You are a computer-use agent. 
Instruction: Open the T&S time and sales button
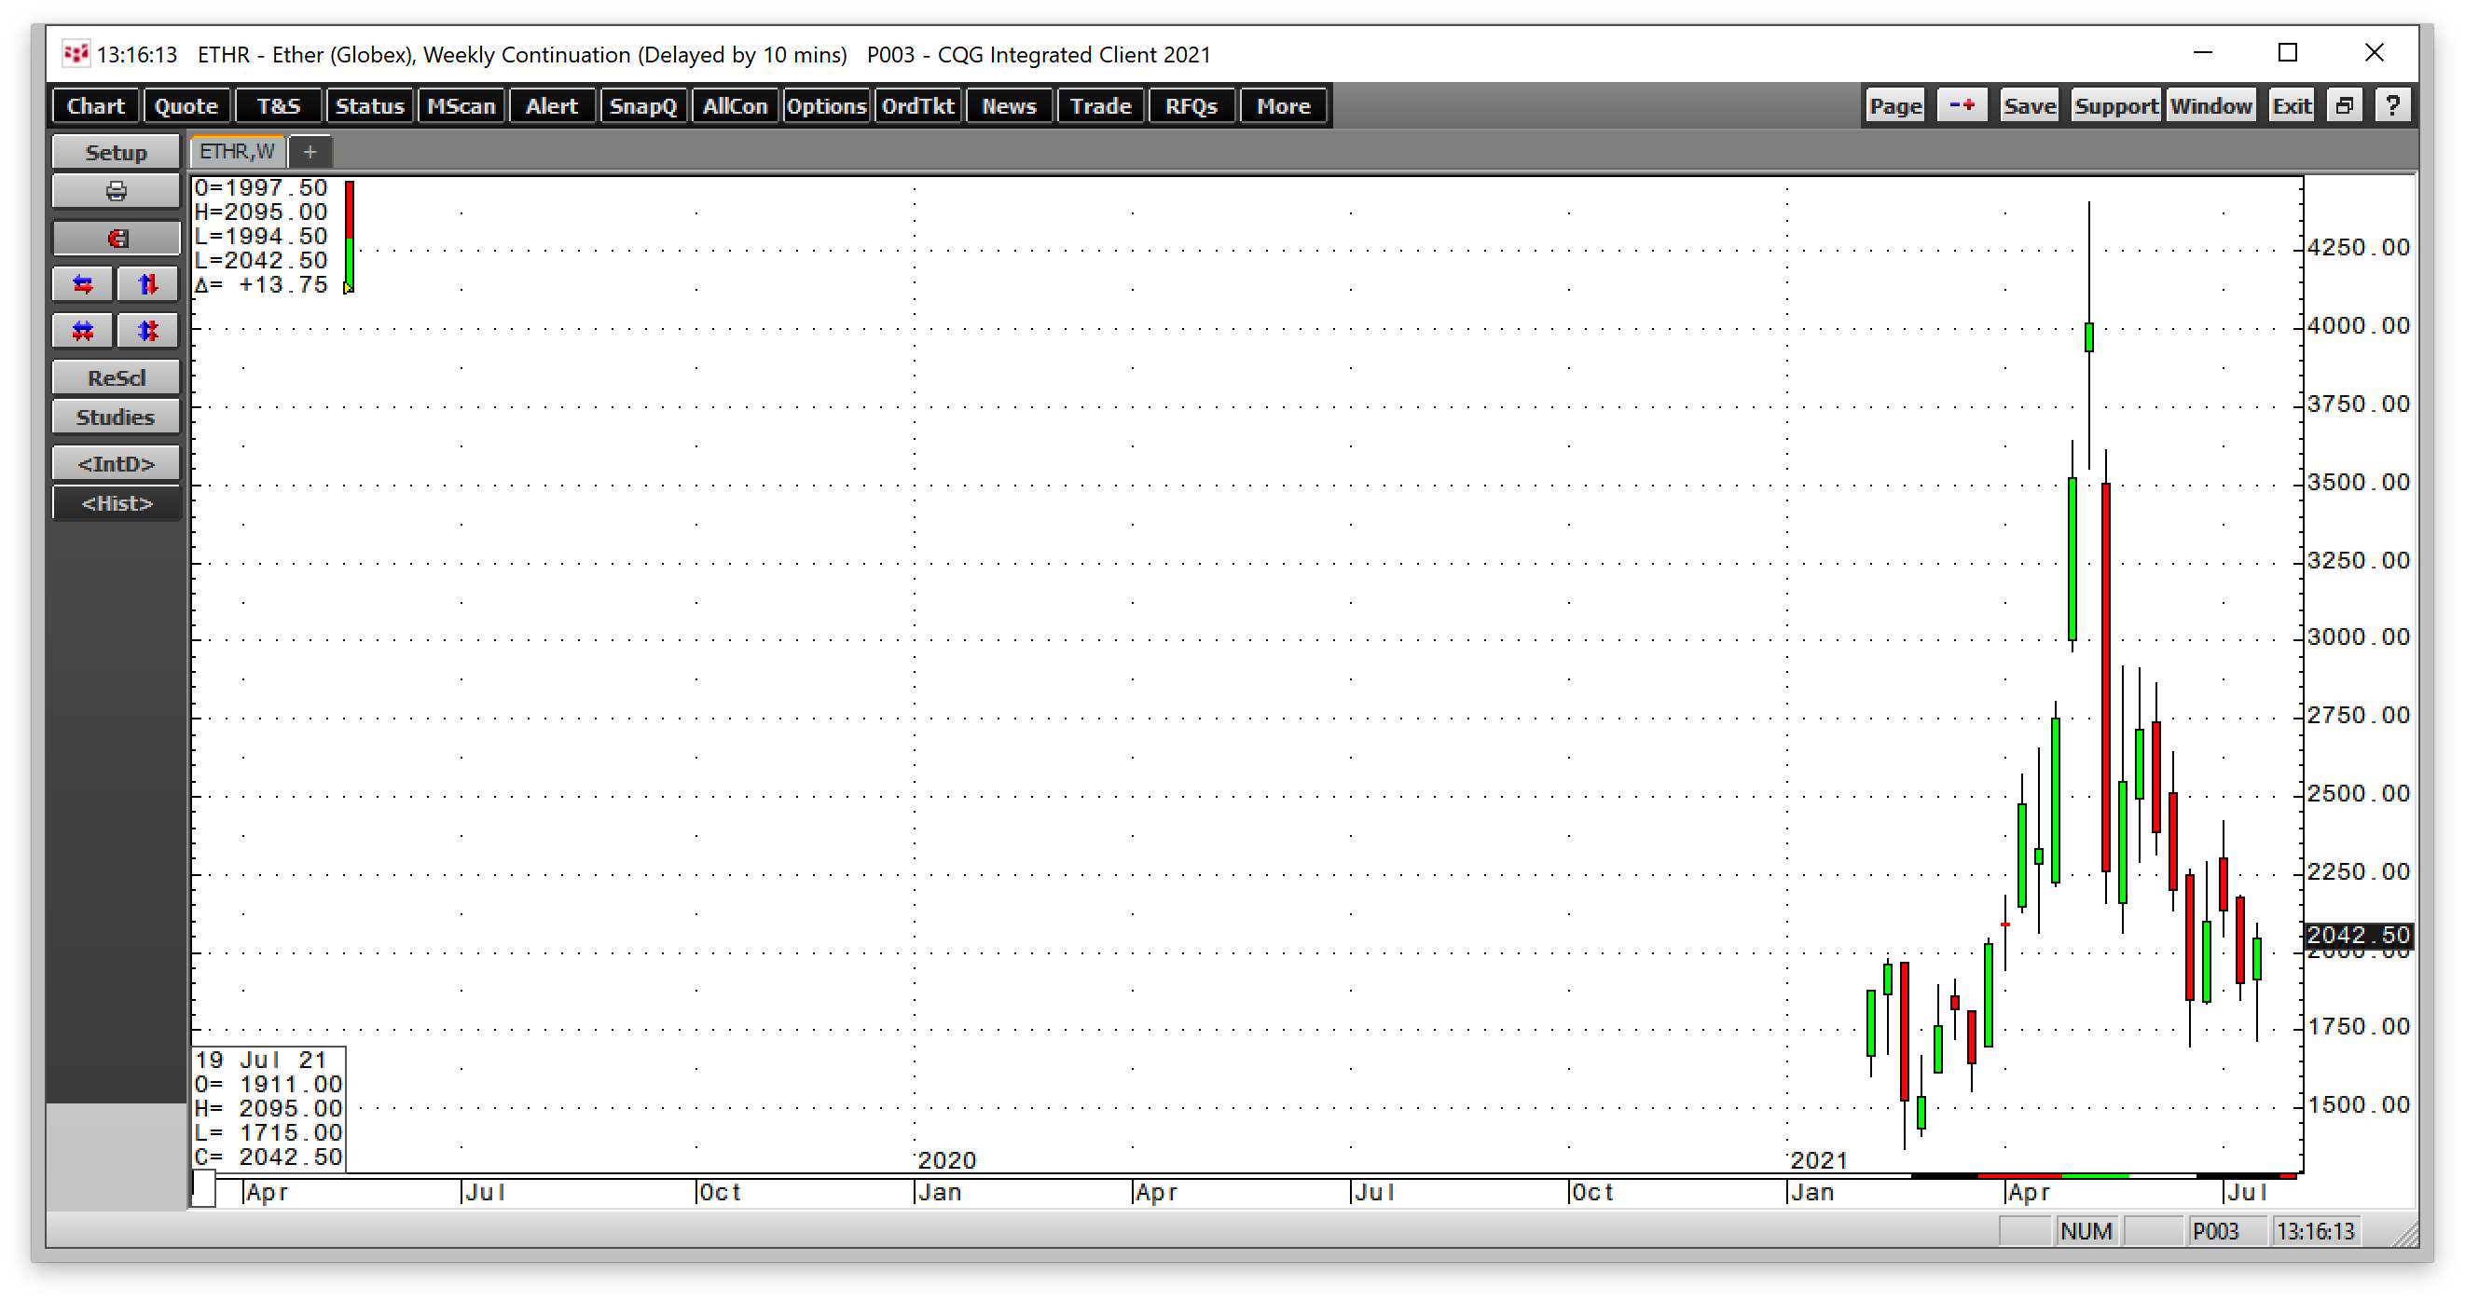pyautogui.click(x=279, y=106)
